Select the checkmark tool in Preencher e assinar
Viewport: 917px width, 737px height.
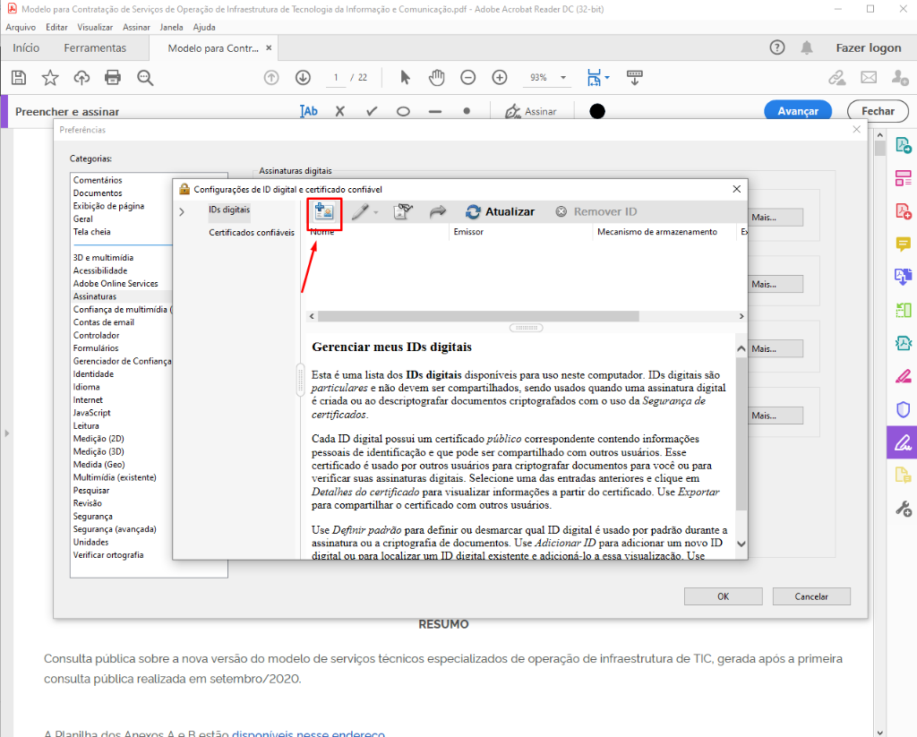372,112
